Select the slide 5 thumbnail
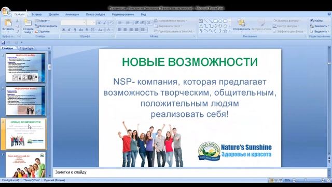This screenshot has height=187, width=332. [25, 101]
